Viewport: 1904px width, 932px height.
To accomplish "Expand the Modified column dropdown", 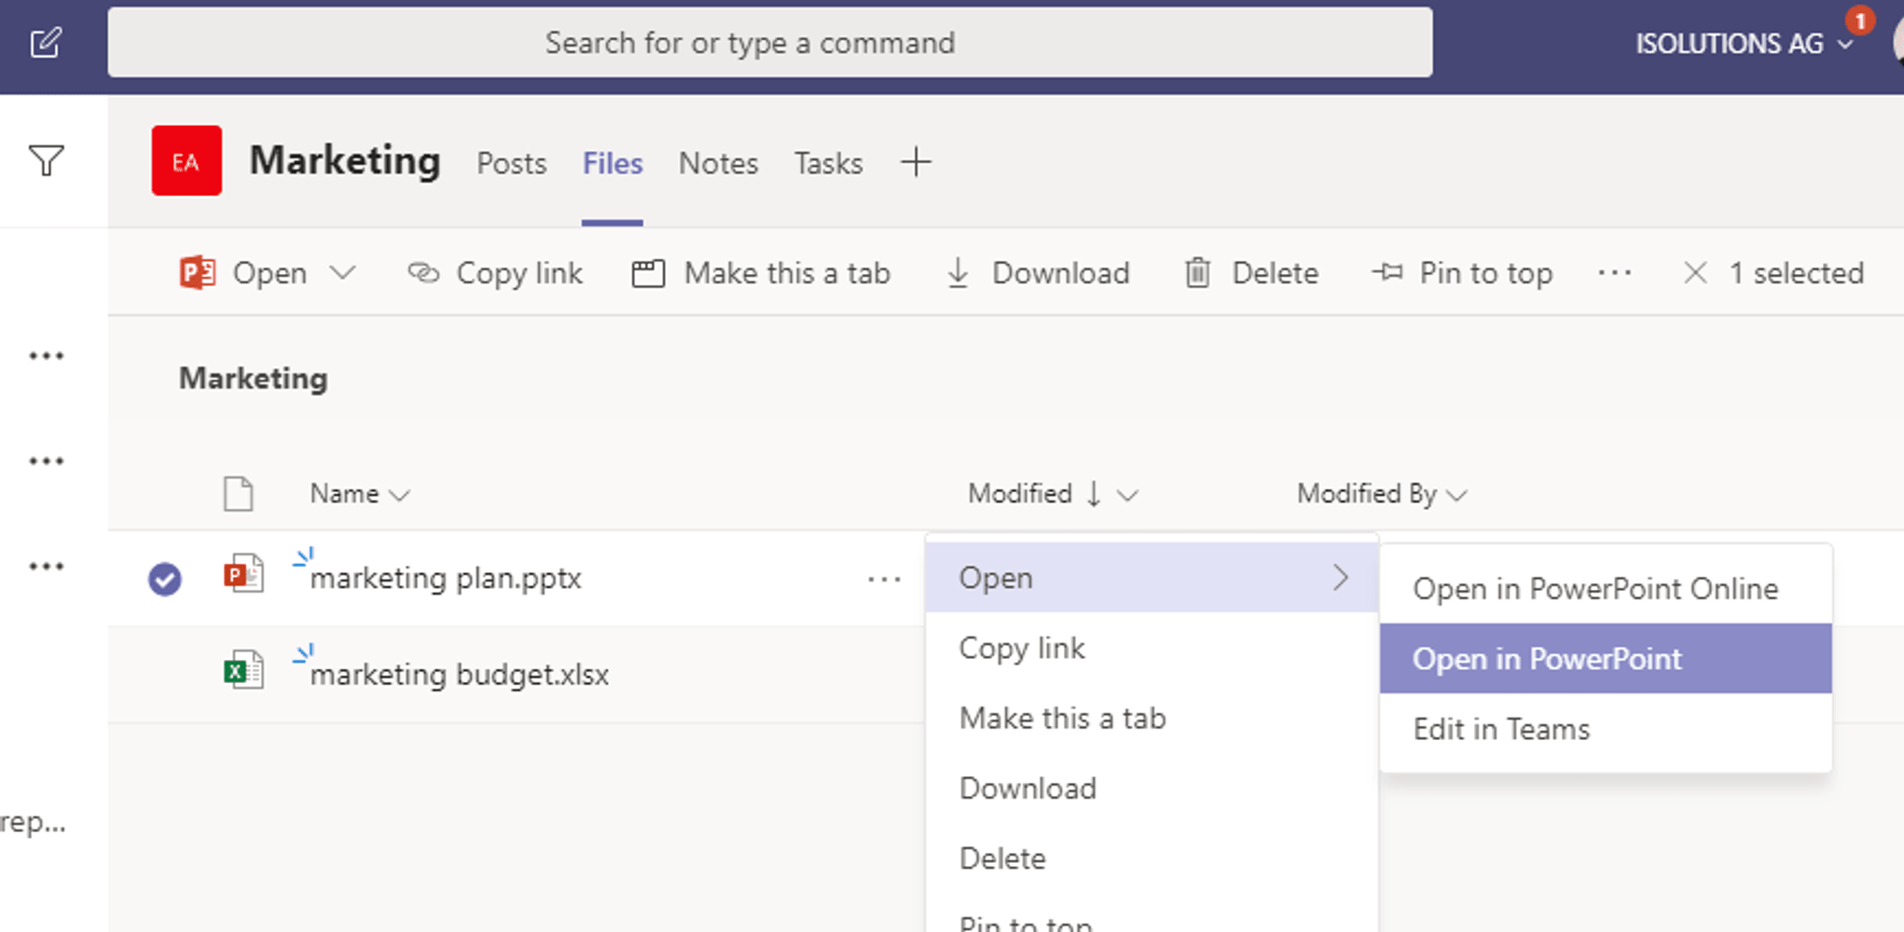I will pyautogui.click(x=1127, y=495).
